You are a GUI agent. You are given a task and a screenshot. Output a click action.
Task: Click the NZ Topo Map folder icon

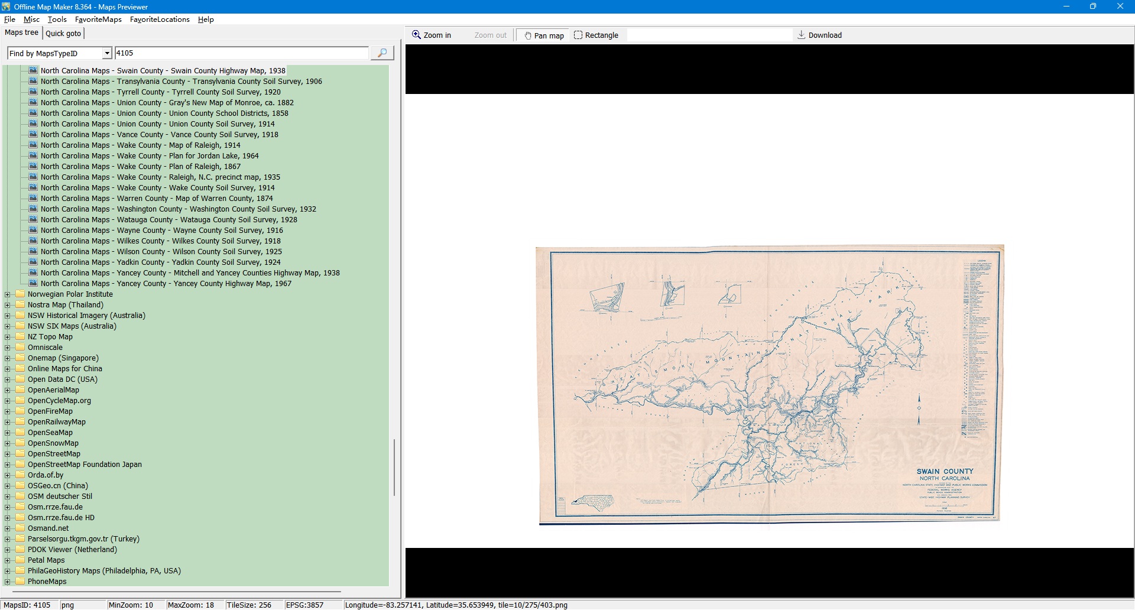(21, 337)
